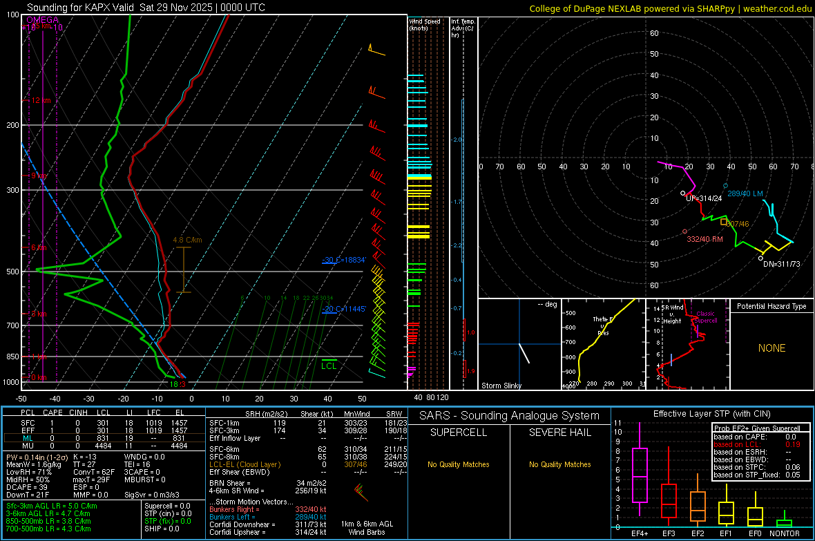Click No Quality Matches under SEVERE HAIL
The width and height of the screenshot is (815, 541).
click(x=559, y=464)
